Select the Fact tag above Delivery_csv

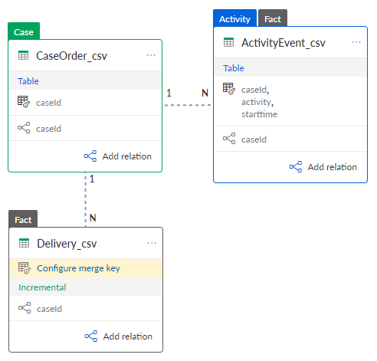point(23,219)
